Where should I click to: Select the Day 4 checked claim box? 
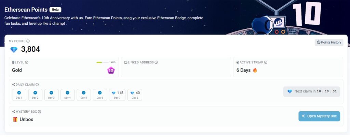click(x=67, y=95)
